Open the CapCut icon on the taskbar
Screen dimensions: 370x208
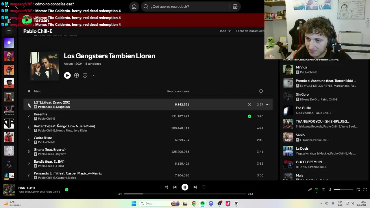[x=236, y=203]
